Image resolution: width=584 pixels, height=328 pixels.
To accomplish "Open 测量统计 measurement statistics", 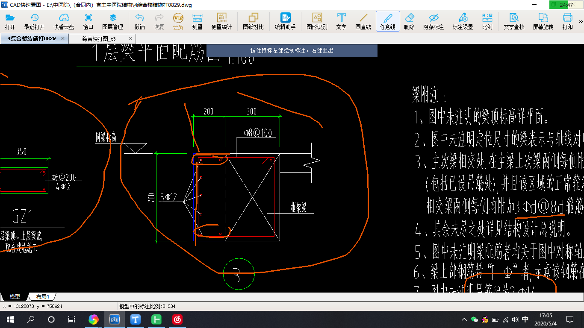I will coord(221,21).
